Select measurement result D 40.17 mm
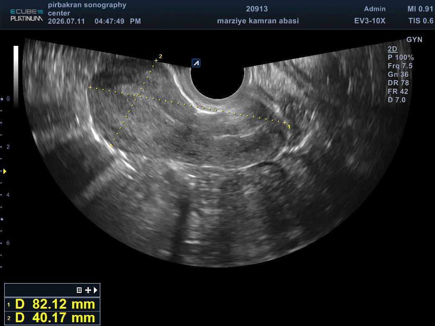 [x=52, y=318]
